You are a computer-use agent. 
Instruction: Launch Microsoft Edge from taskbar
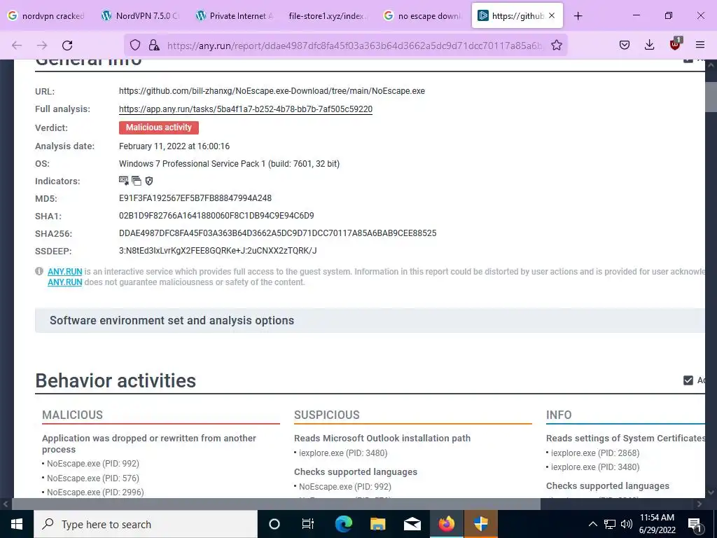pyautogui.click(x=344, y=524)
